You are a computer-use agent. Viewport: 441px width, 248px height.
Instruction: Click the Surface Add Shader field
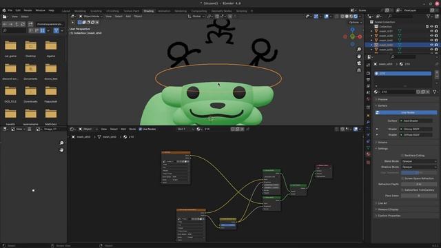(x=416, y=121)
